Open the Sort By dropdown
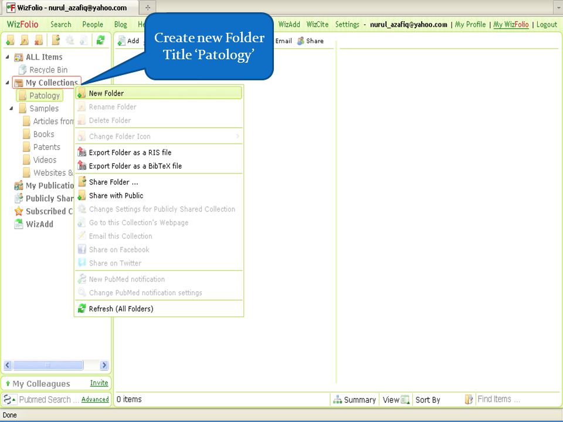This screenshot has height=422, width=563. tap(428, 400)
